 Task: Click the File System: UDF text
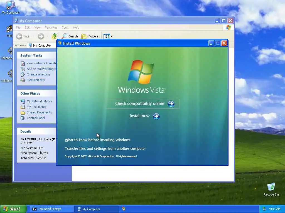pyautogui.click(x=32, y=148)
